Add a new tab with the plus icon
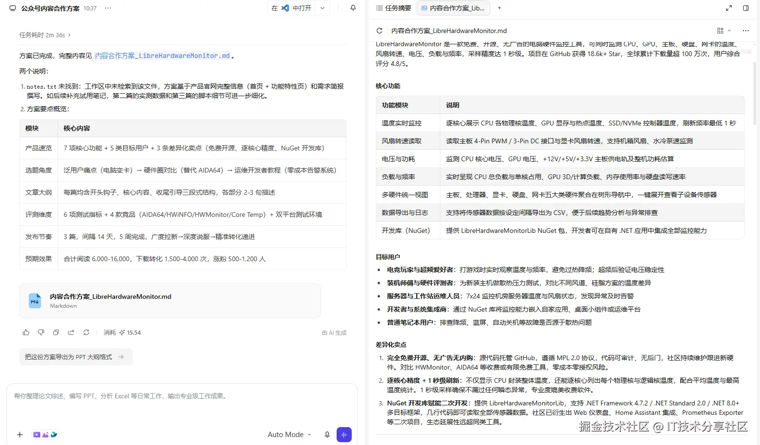Screen dimensions: 760x445 [x=499, y=8]
